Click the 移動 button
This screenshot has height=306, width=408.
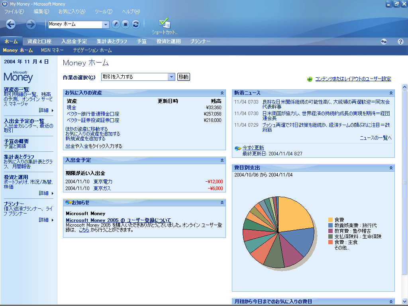183,77
